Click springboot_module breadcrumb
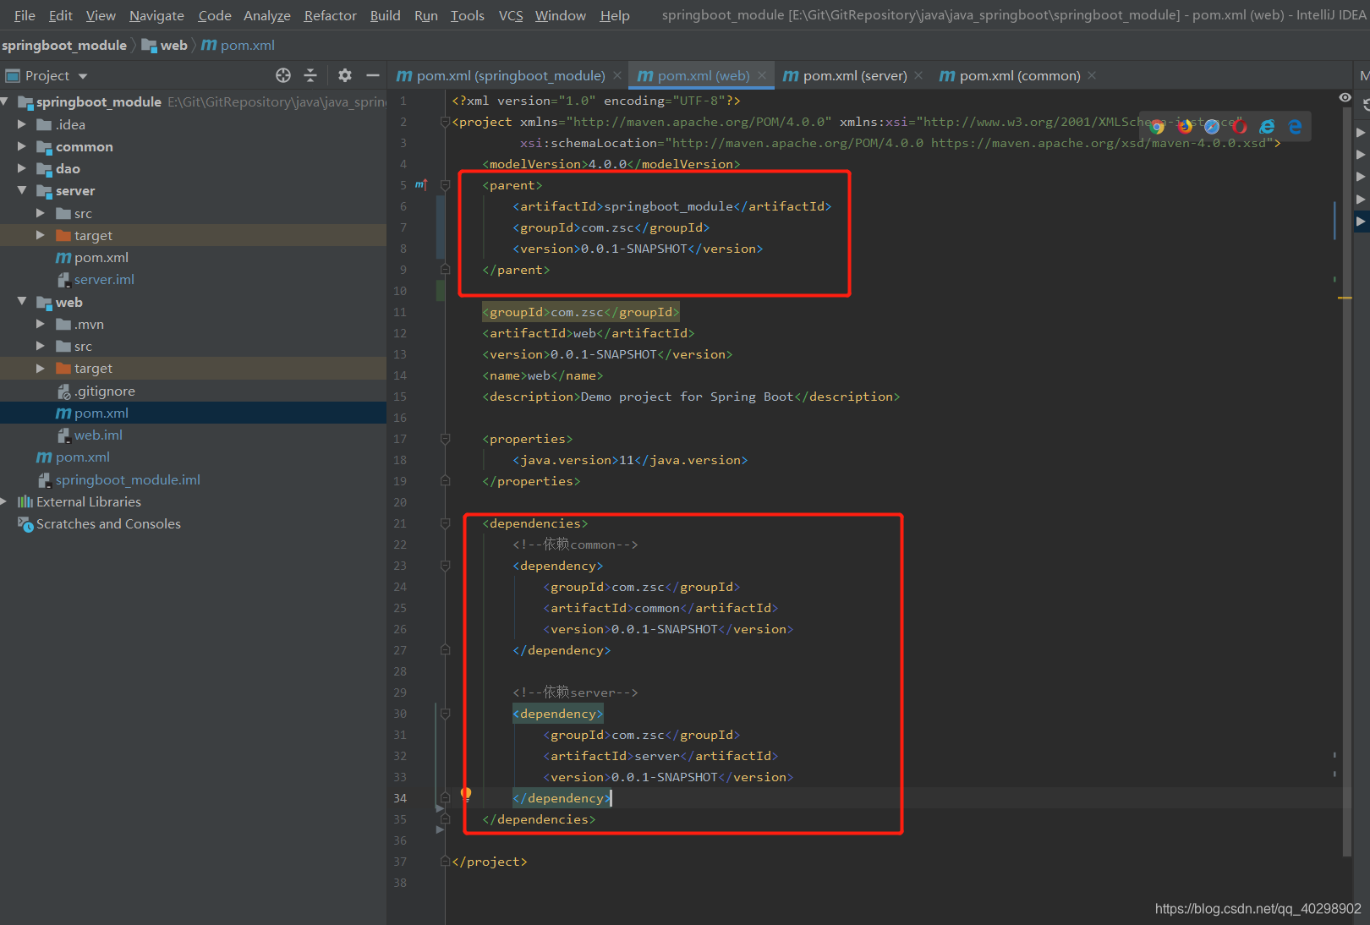 point(64,45)
